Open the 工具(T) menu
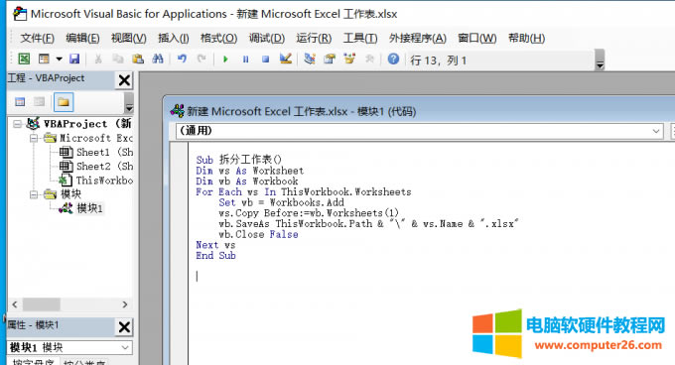Image resolution: width=675 pixels, height=365 pixels. coord(360,39)
